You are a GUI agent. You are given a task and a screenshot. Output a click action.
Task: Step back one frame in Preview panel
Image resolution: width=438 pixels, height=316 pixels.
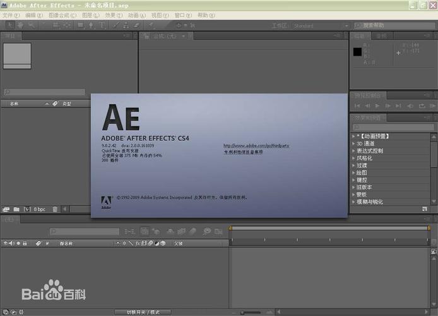point(367,106)
